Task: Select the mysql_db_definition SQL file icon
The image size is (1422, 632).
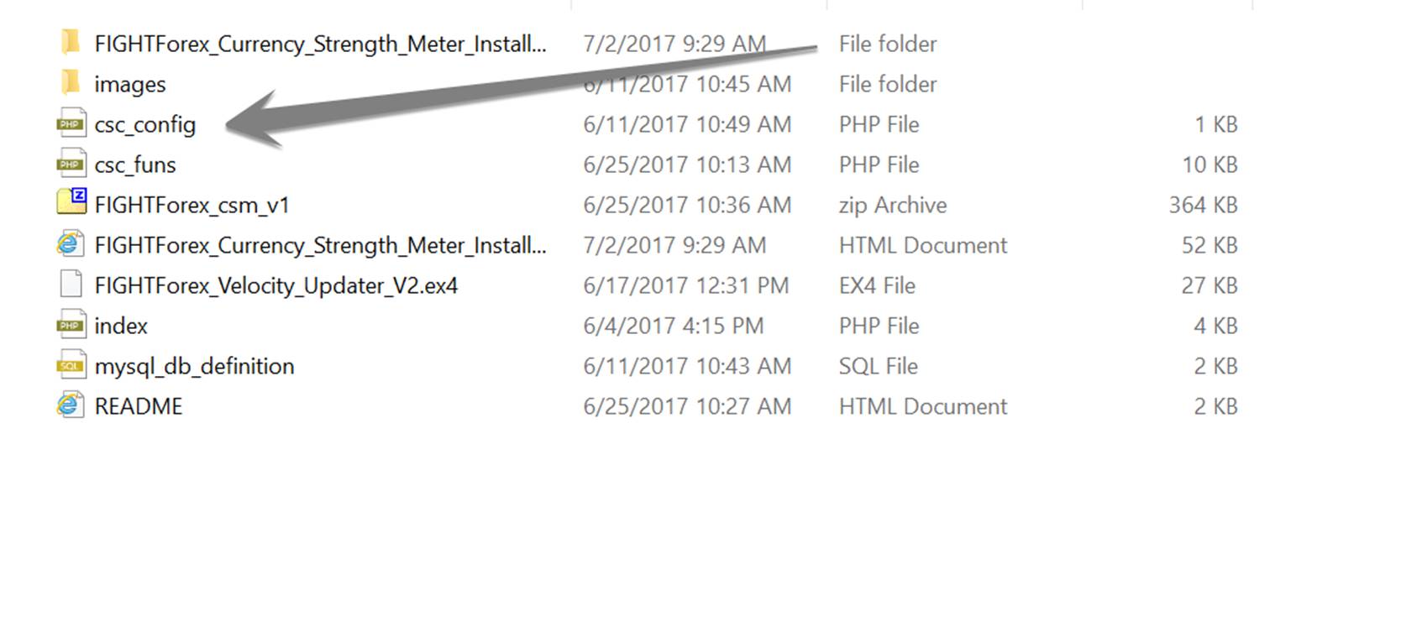Action: [71, 365]
